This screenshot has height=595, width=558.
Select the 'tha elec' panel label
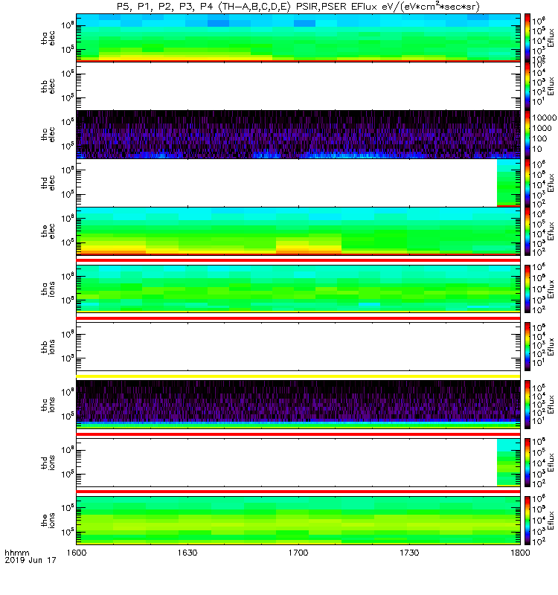(48, 38)
